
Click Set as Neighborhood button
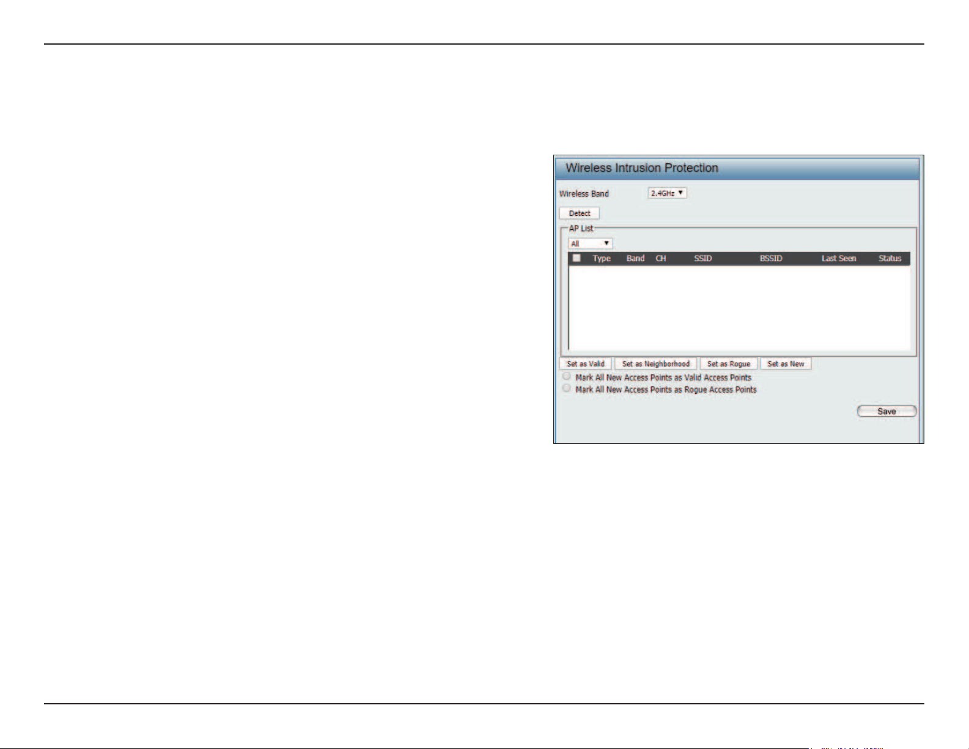(x=656, y=364)
